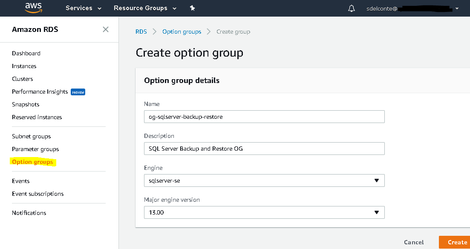Click the AWS logo home icon
This screenshot has width=470, height=249.
tap(34, 8)
